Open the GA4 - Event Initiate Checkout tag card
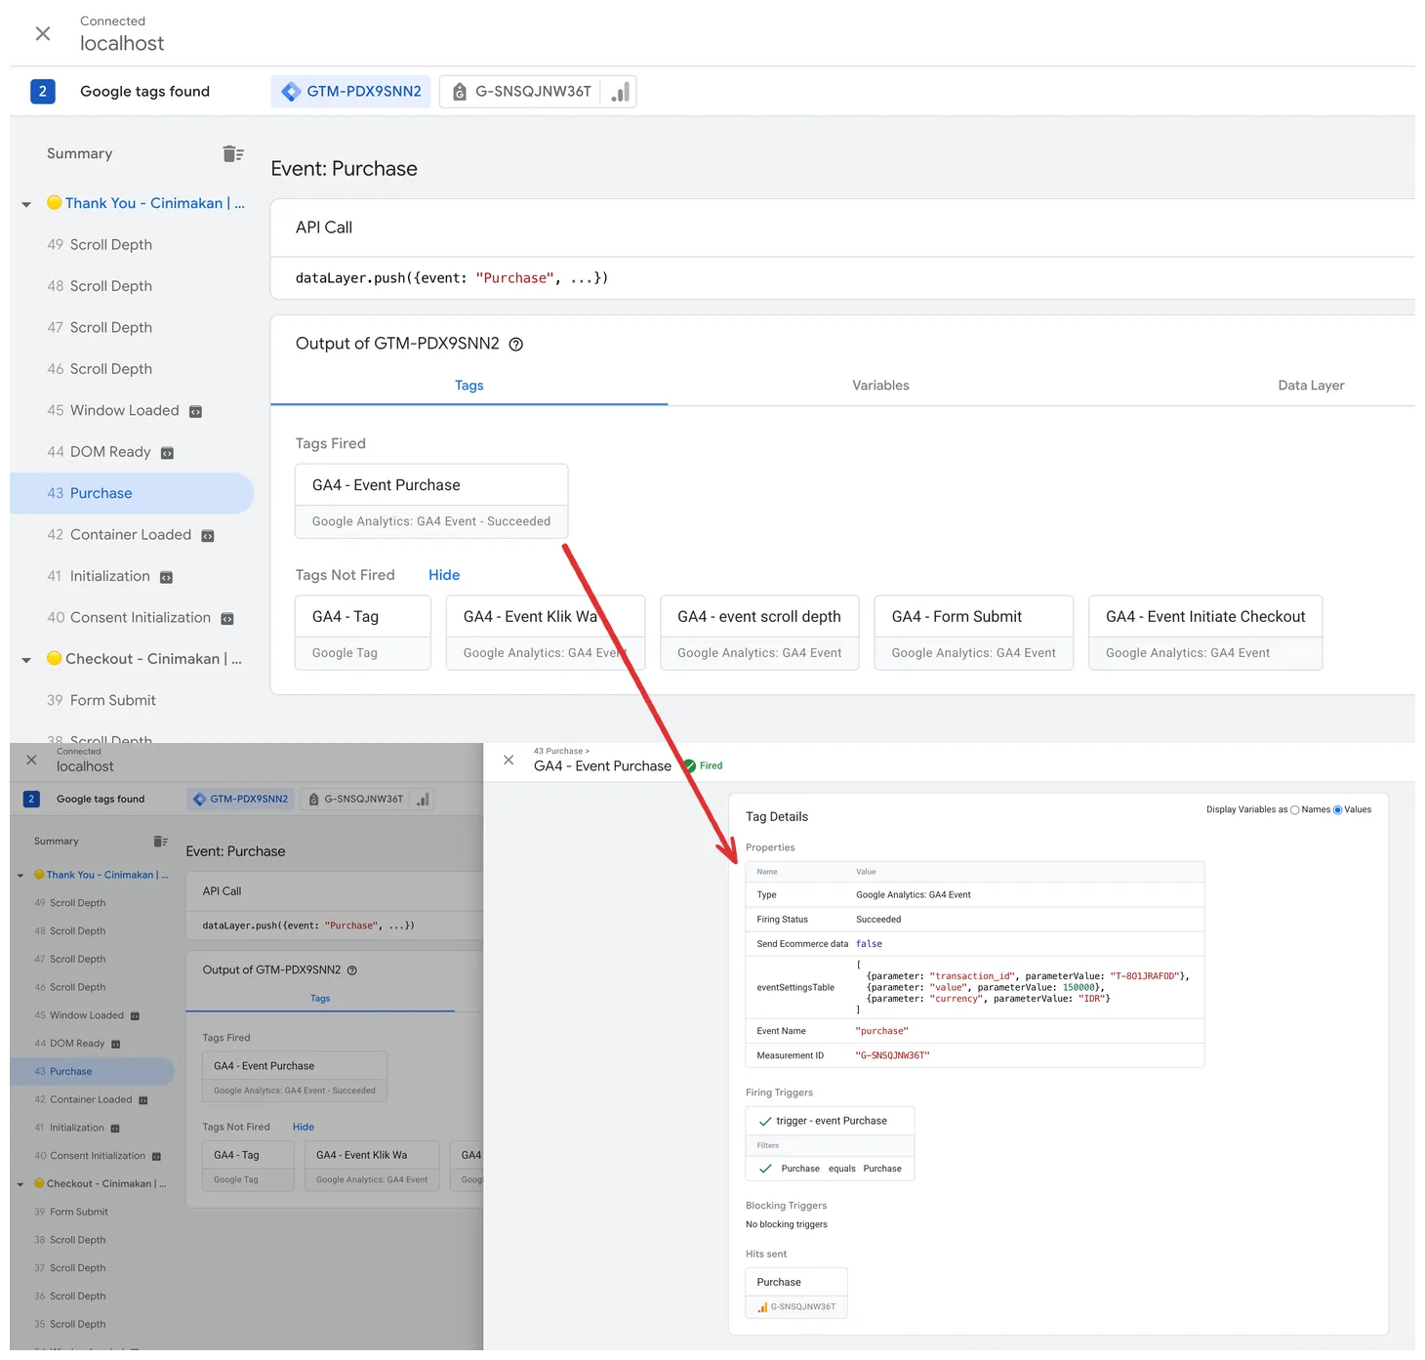 tap(1205, 633)
